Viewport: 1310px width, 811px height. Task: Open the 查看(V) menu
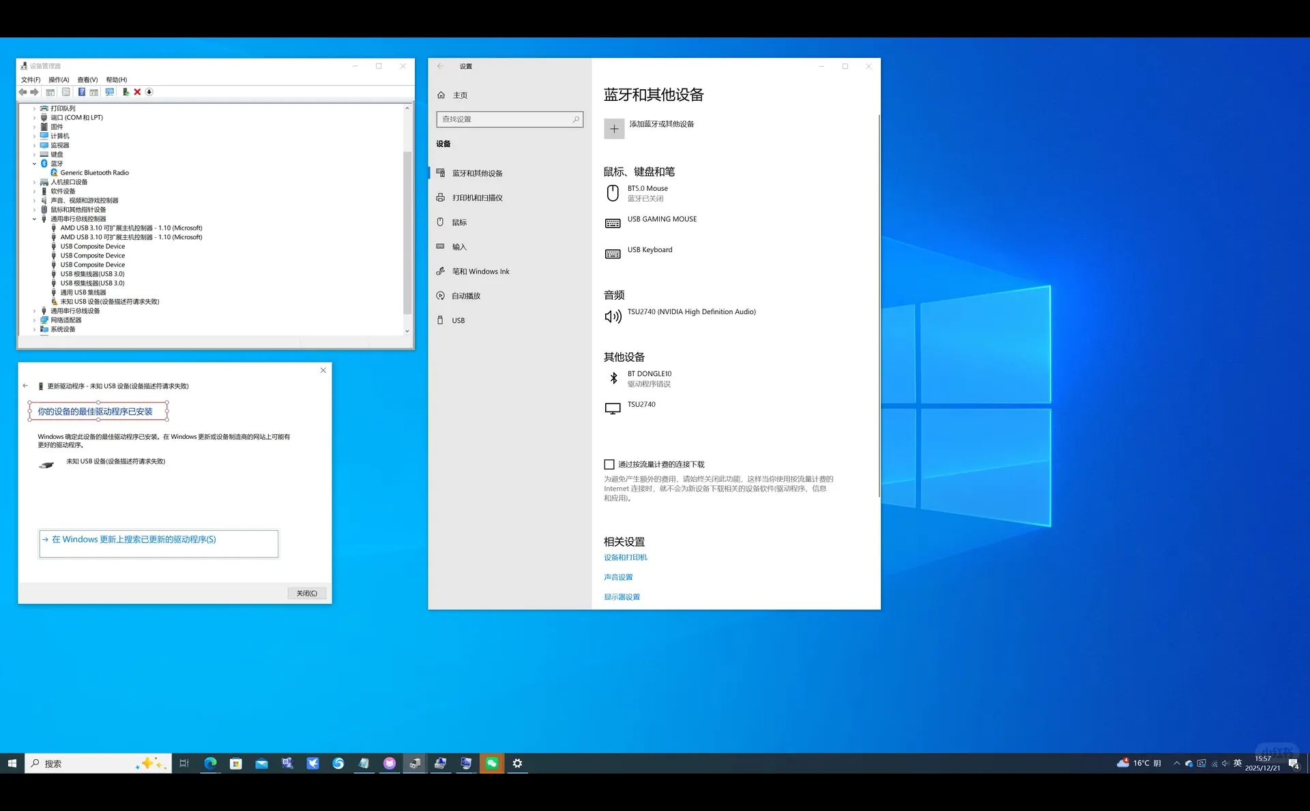(86, 80)
